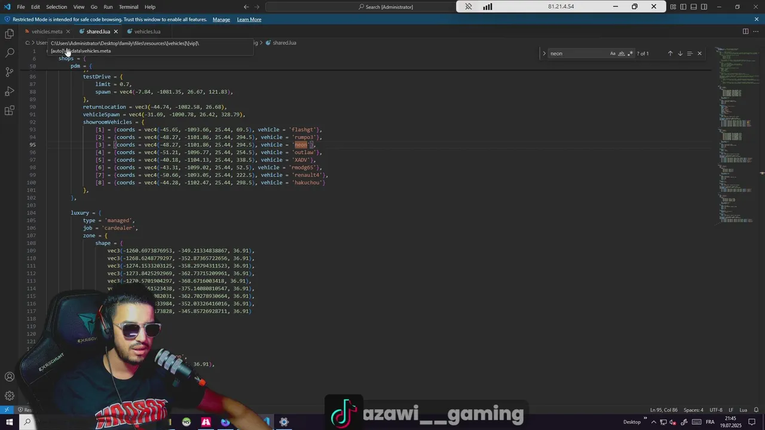Click remote window indicator in status bar

7,410
